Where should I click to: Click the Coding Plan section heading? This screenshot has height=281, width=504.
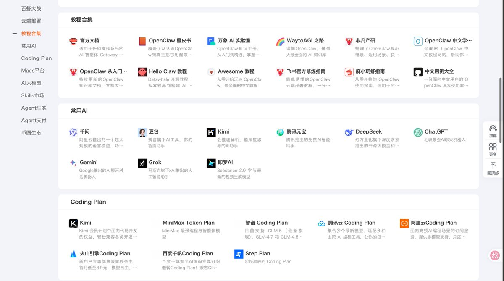tap(88, 202)
